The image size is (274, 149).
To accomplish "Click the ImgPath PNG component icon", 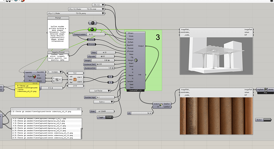I will click(266, 90).
